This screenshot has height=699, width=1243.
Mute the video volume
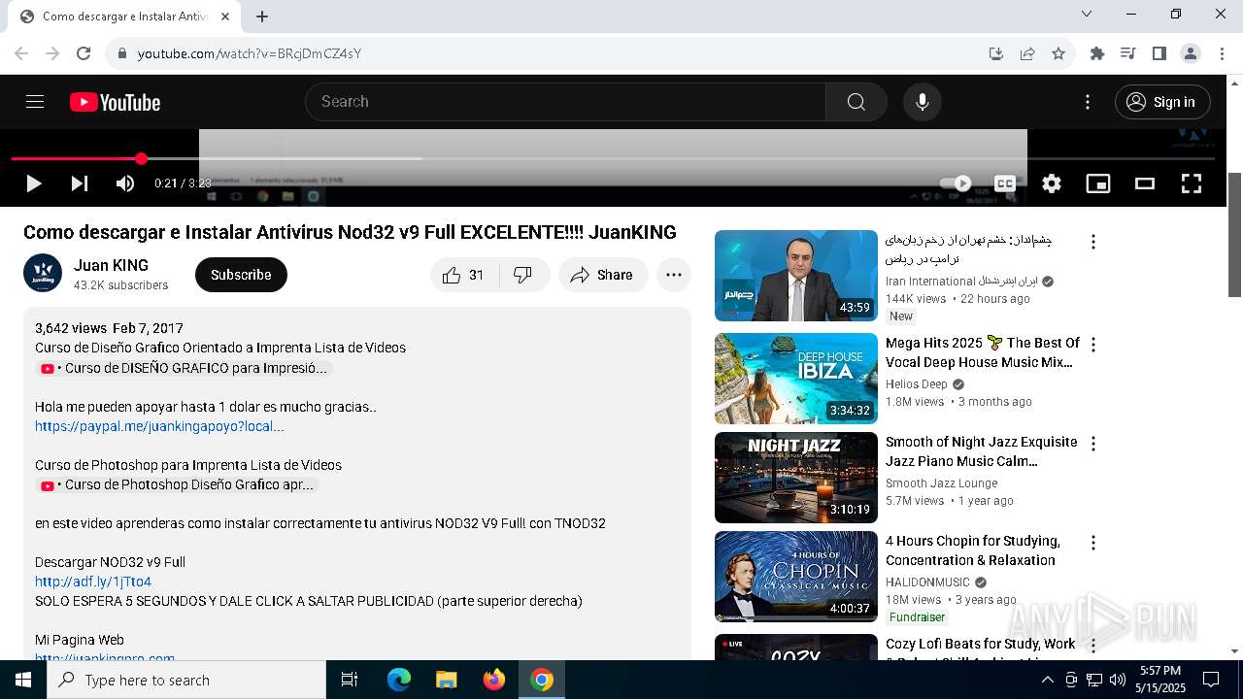[x=125, y=183]
